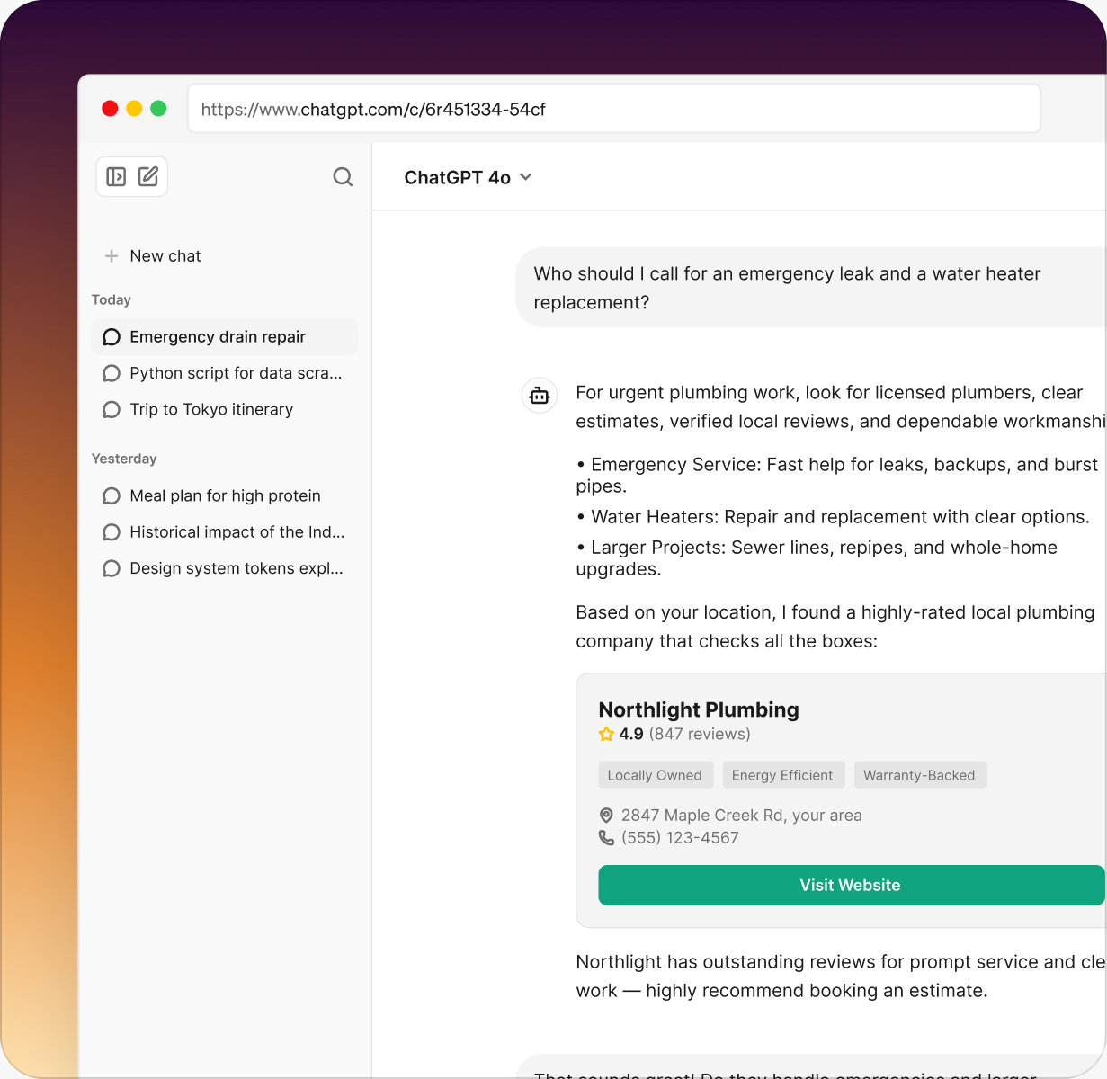Select the Warranty-Backed tag
Image resolution: width=1107 pixels, height=1079 pixels.
pos(919,775)
